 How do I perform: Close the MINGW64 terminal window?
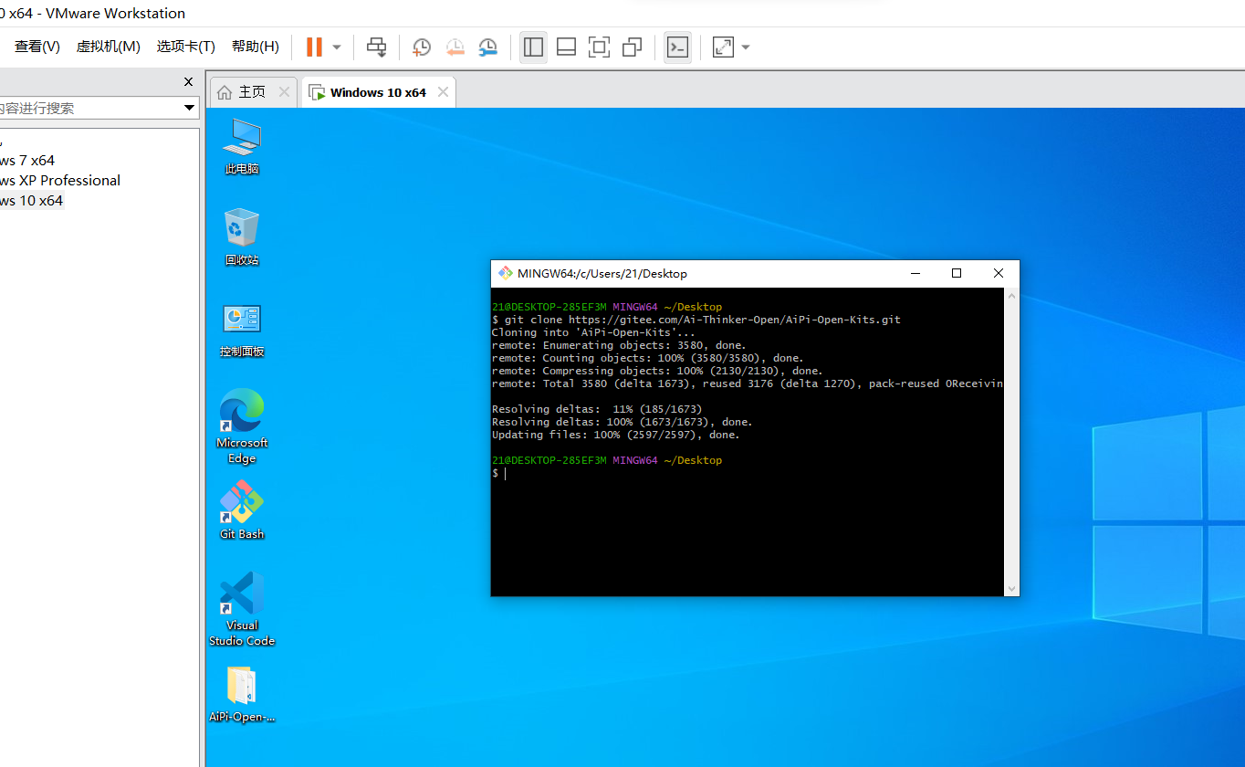999,273
